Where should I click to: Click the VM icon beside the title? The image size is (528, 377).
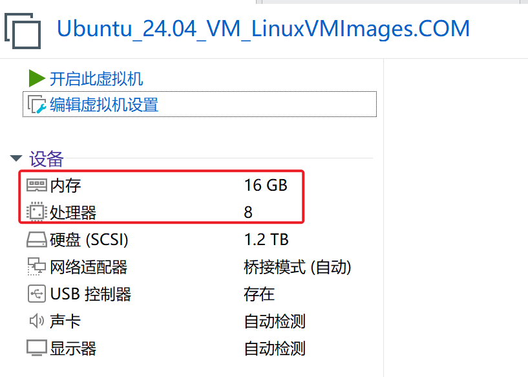click(x=23, y=29)
